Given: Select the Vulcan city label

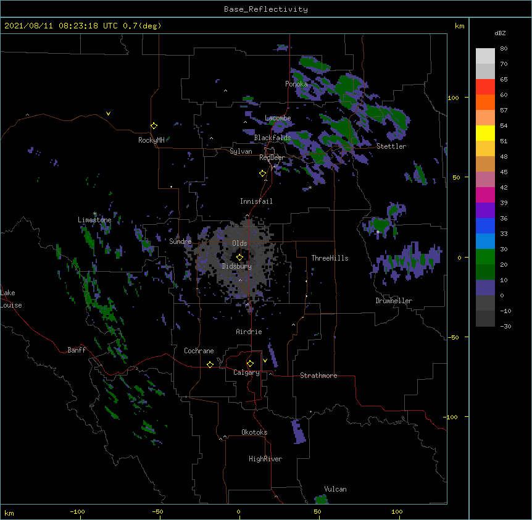Looking at the screenshot, I should (335, 489).
